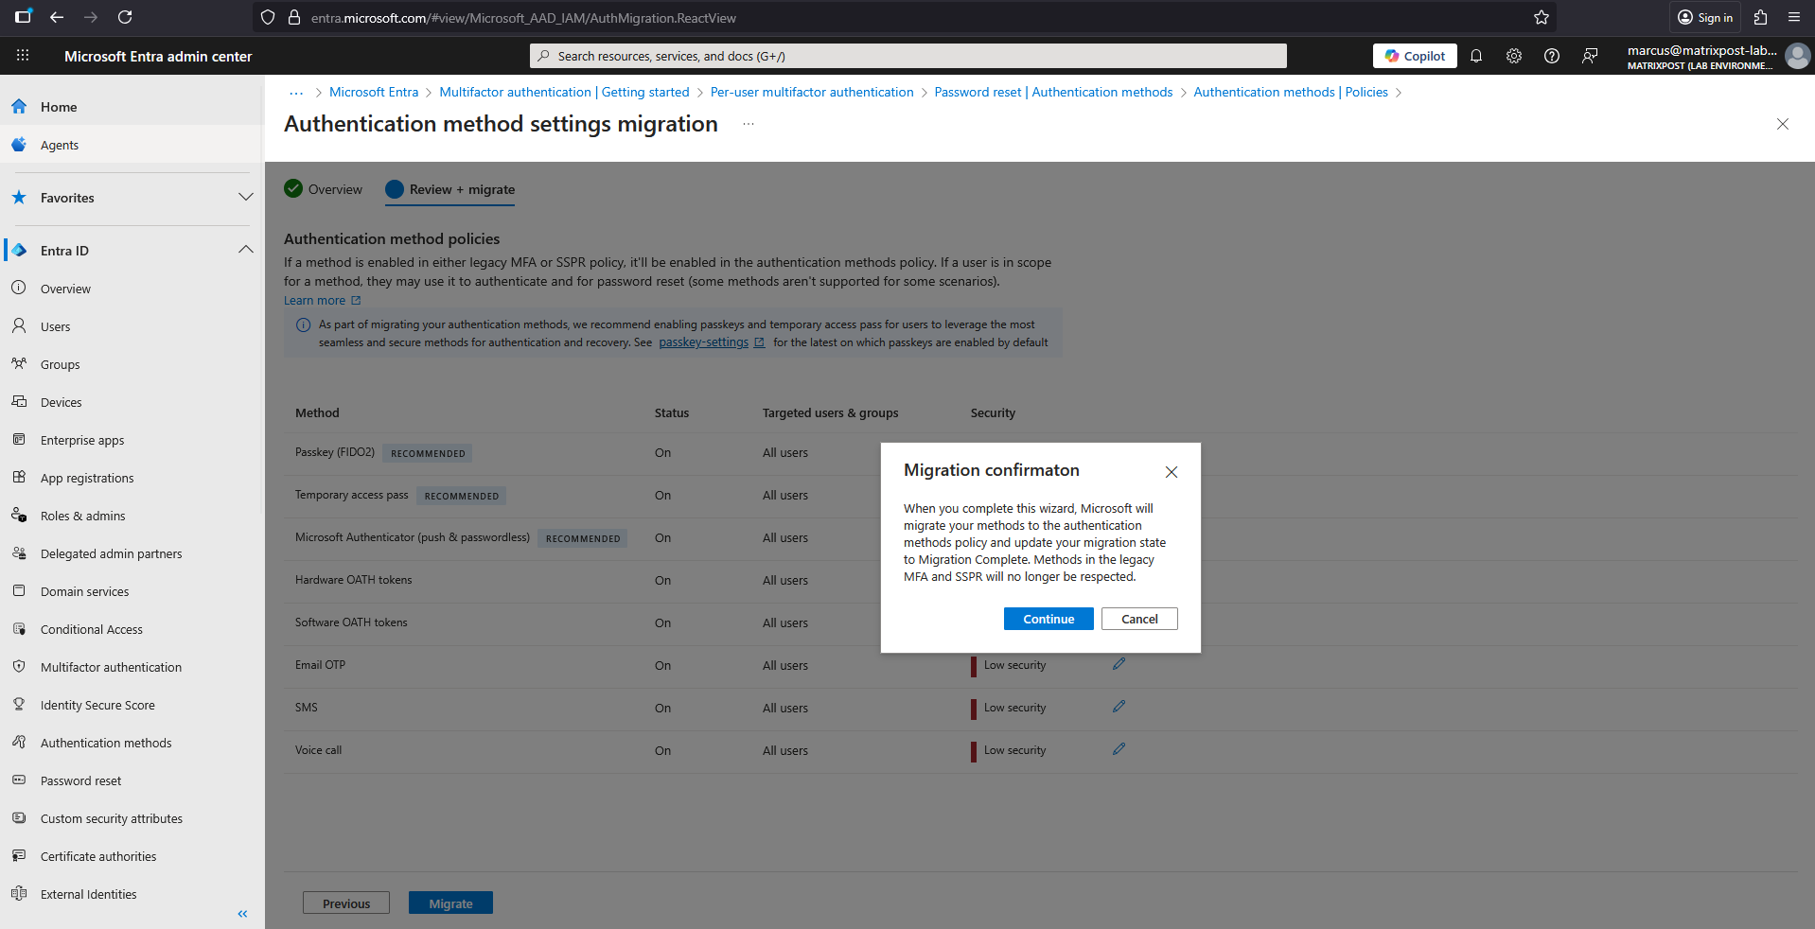Image resolution: width=1815 pixels, height=929 pixels.
Task: Click the Devices icon in the sidebar
Action: click(x=19, y=402)
